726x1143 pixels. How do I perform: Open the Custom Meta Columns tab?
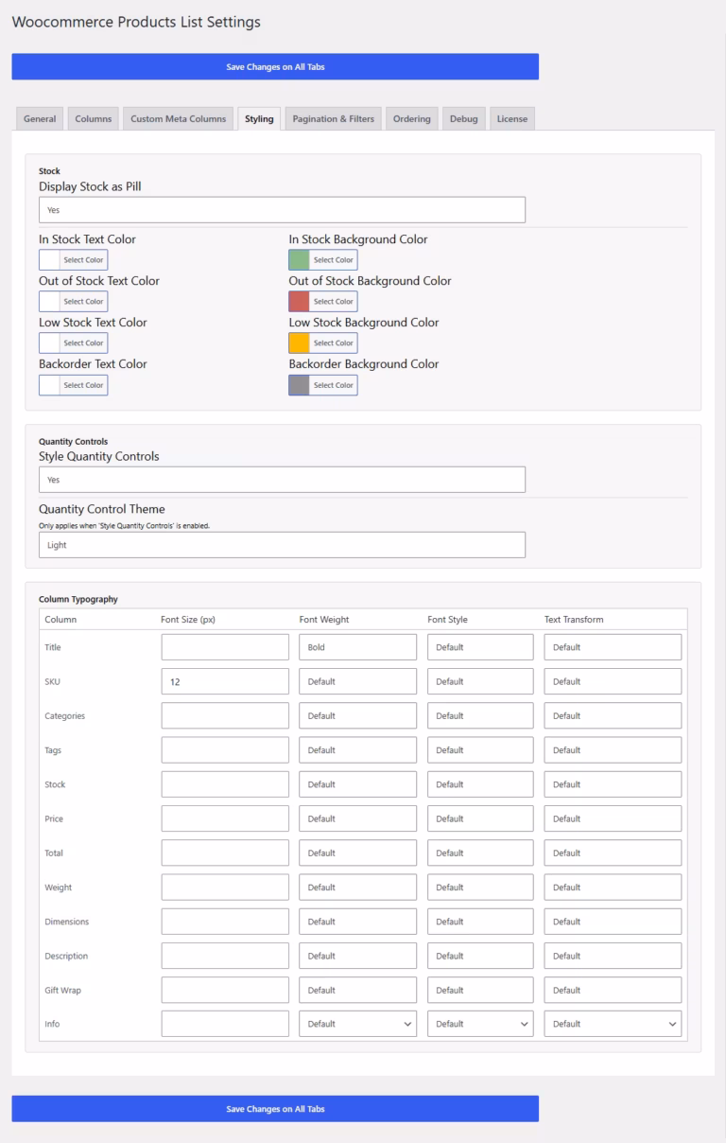(x=179, y=119)
